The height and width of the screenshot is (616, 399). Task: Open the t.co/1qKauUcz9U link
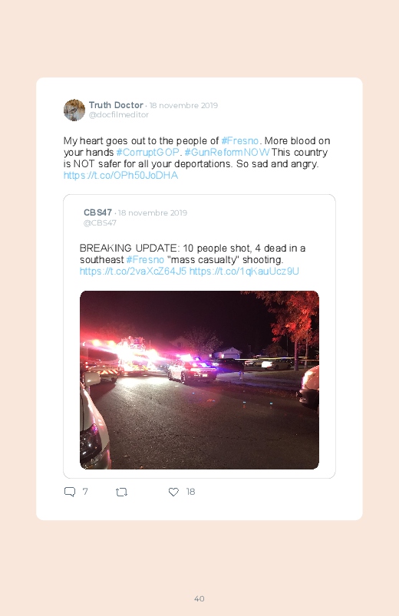[244, 271]
